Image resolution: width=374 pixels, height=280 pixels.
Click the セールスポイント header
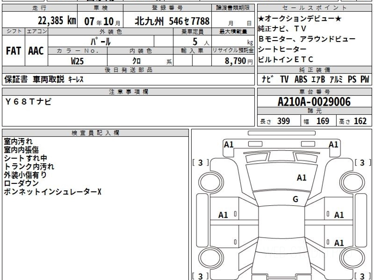tap(315, 8)
